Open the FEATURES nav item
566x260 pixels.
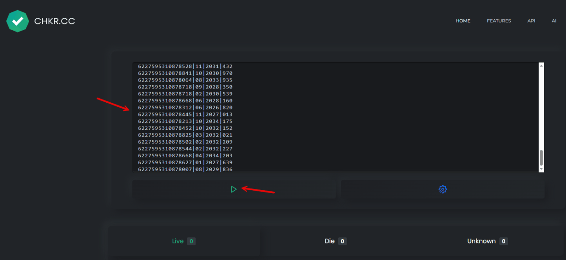[x=499, y=21]
